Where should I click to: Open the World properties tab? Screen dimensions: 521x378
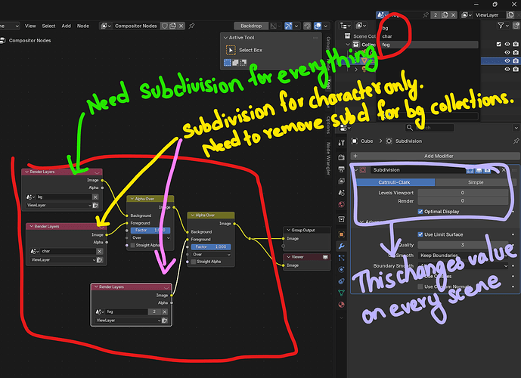[x=341, y=204]
